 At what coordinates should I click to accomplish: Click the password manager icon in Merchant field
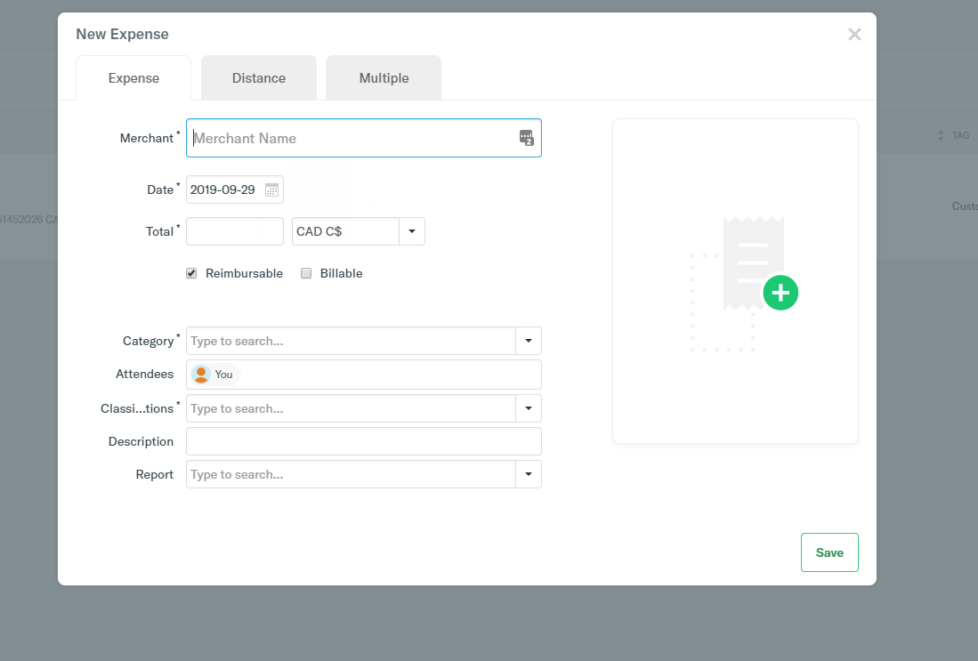tap(527, 138)
